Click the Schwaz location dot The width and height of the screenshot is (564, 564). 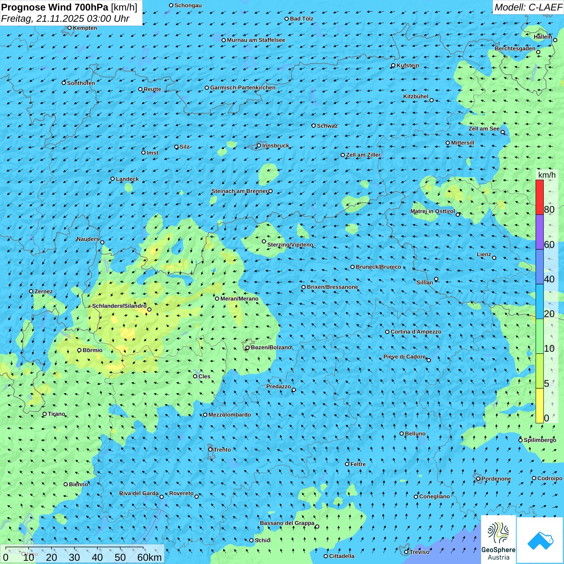(313, 126)
